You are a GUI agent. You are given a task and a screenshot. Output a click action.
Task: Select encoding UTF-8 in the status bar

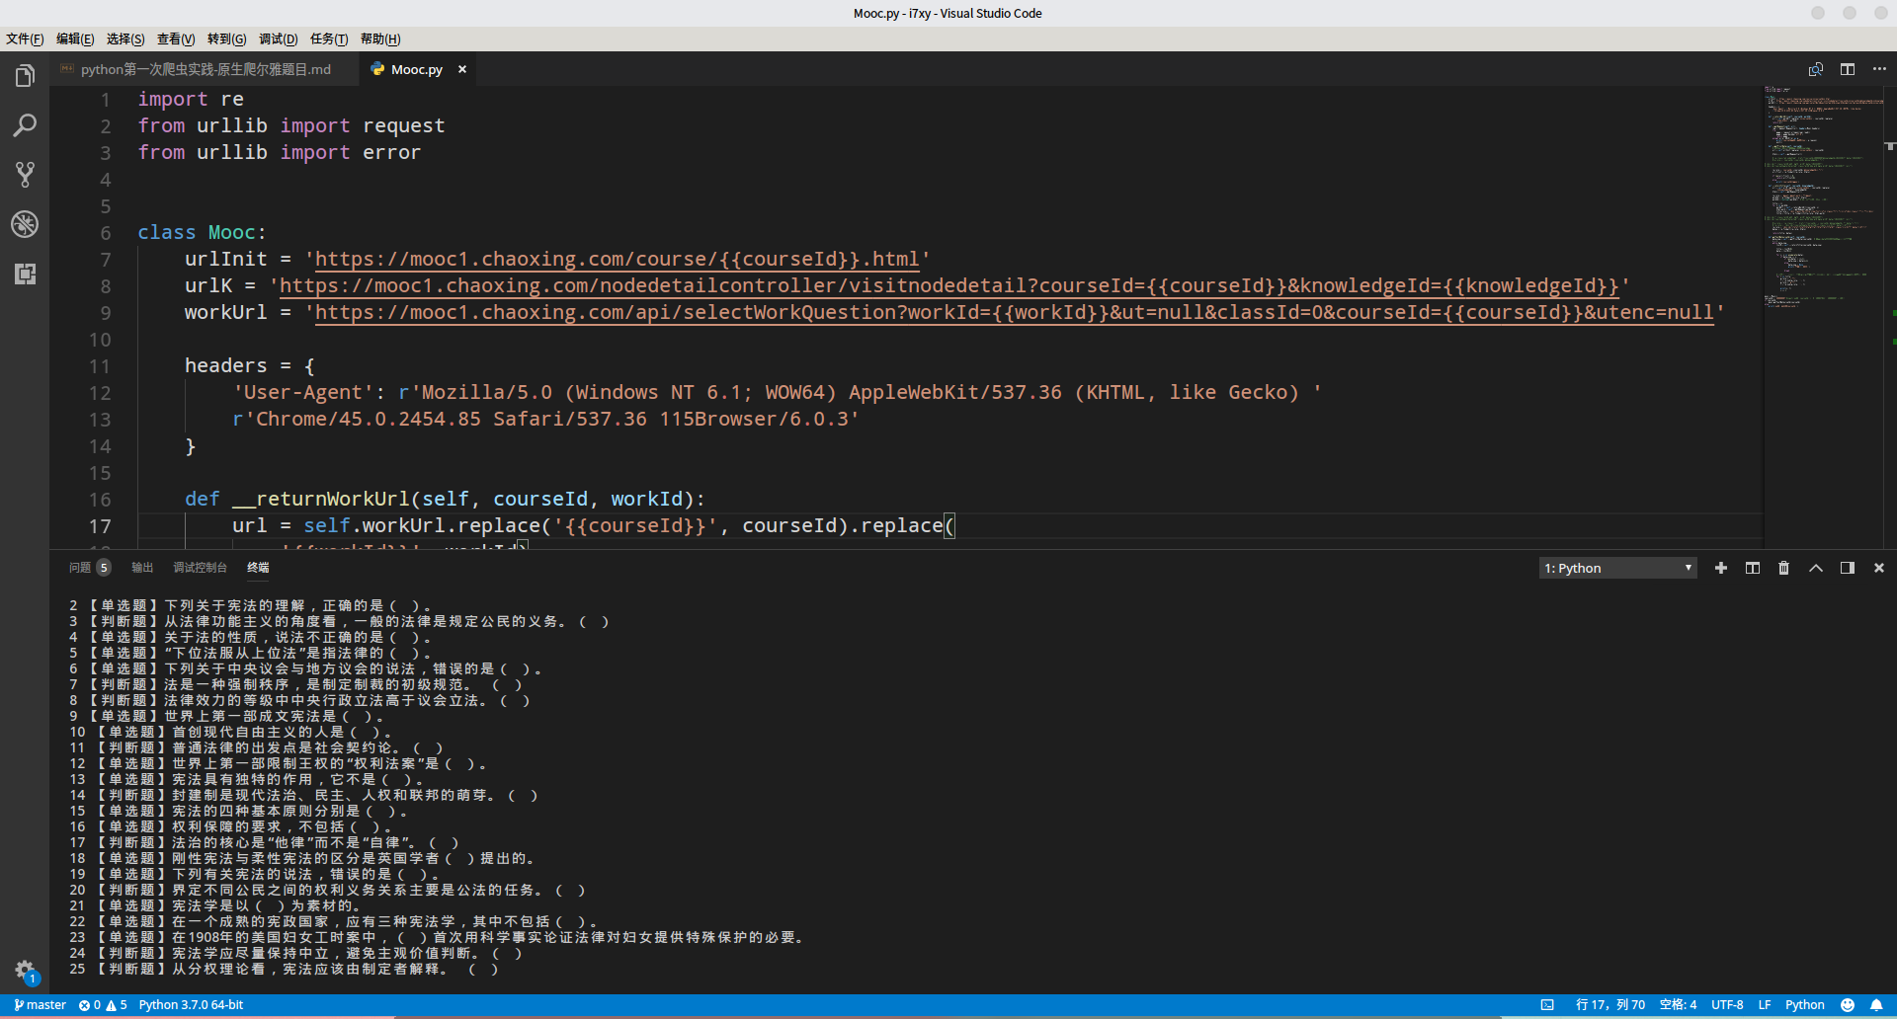[x=1726, y=1005]
